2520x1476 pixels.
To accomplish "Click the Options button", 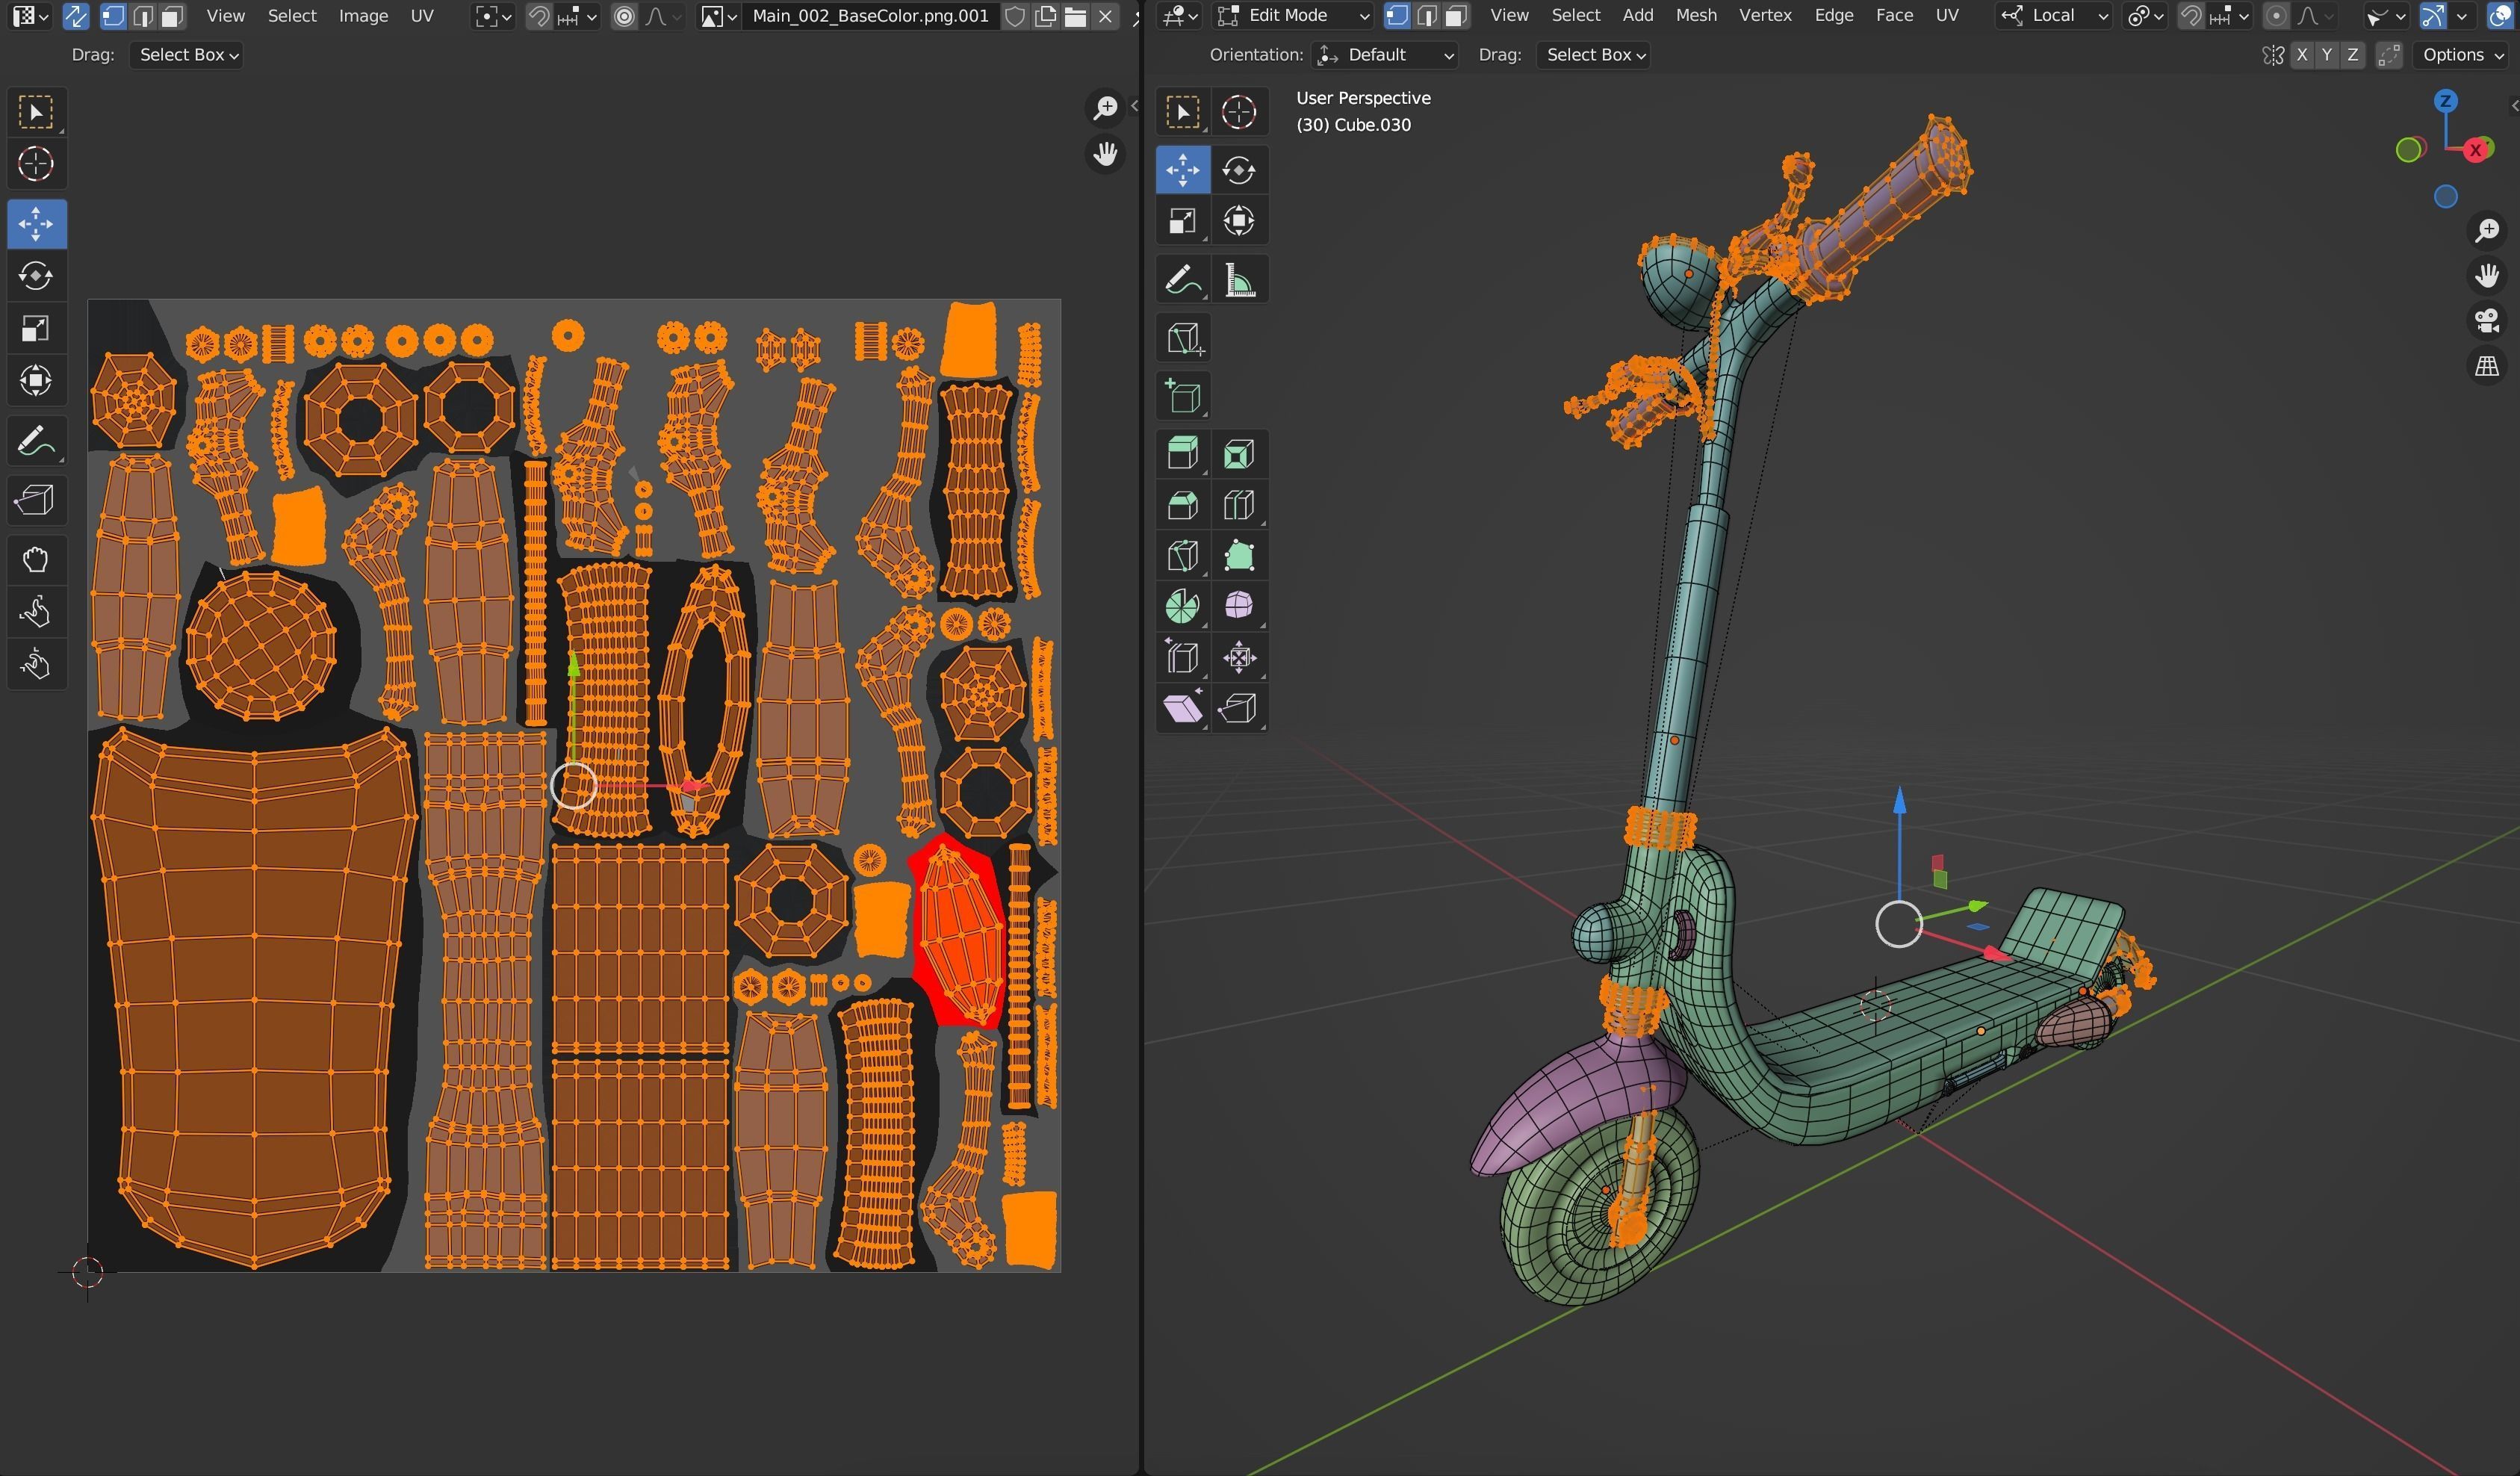I will 2461,55.
